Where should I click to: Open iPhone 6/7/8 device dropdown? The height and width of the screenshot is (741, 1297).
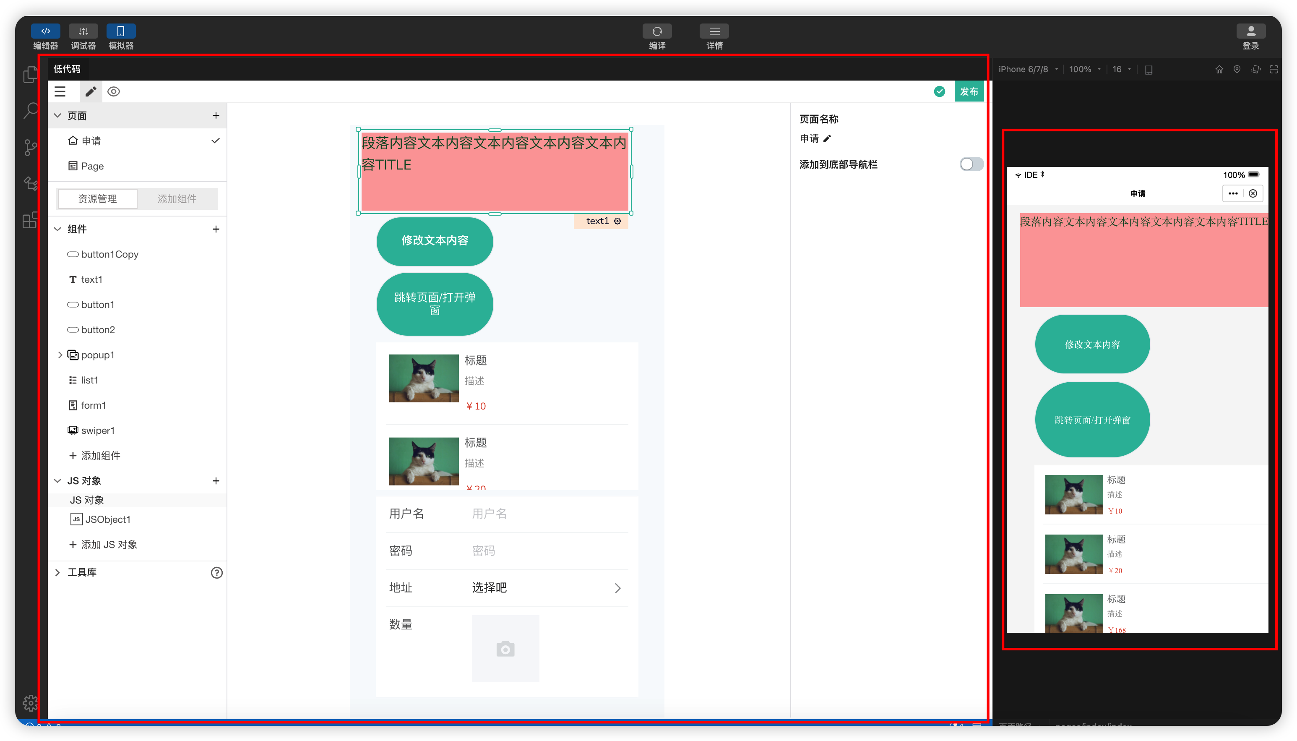click(x=1028, y=69)
